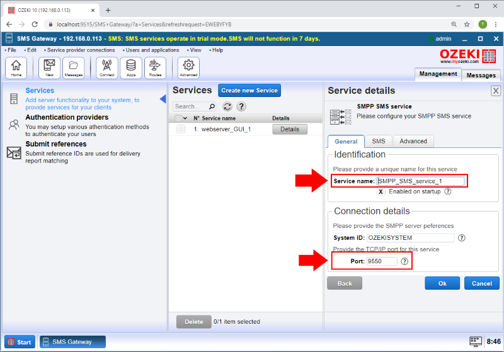Collapse left panel with blue arrow
This screenshot has height=352, width=504.
click(163, 99)
